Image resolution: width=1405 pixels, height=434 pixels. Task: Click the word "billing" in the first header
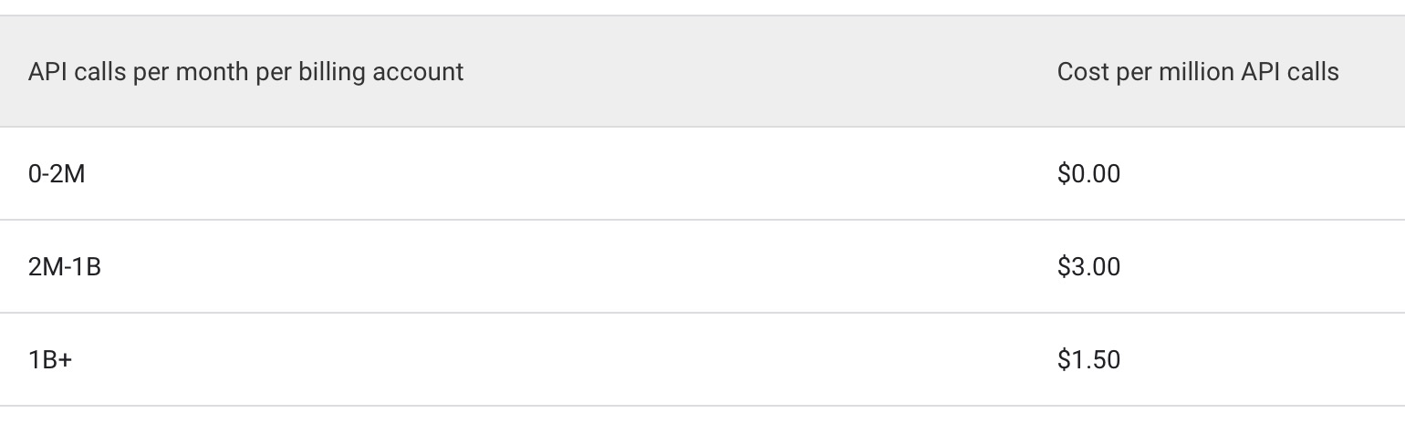point(332,71)
